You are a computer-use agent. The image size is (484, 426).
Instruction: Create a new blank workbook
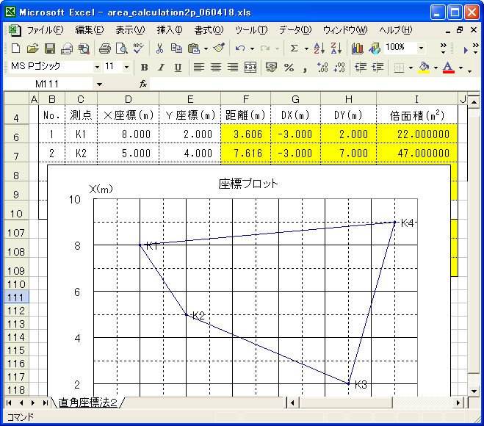[15, 48]
